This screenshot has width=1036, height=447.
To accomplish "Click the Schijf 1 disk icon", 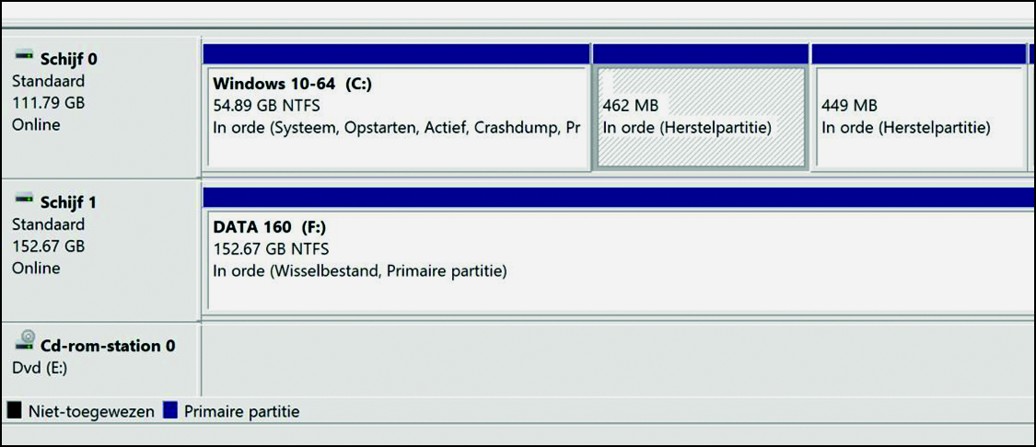I will pyautogui.click(x=24, y=198).
